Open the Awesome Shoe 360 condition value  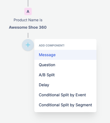click(x=28, y=27)
